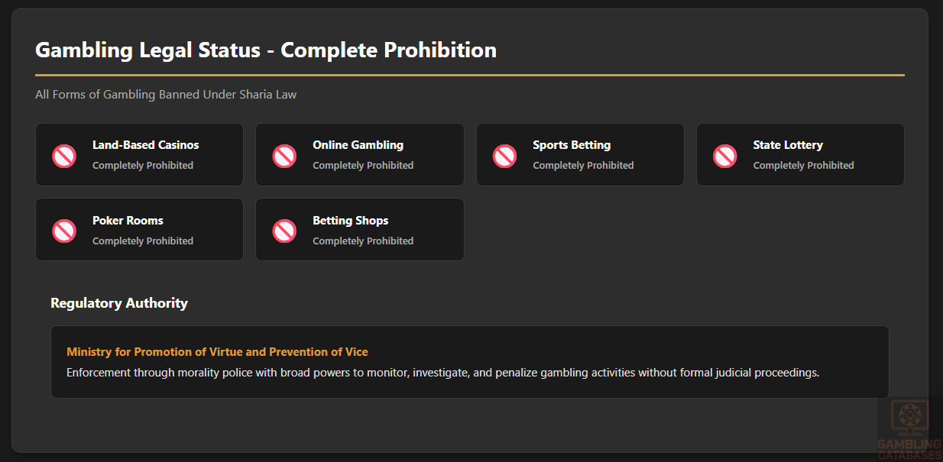
Task: Click the prohibited icon beside Sports Betting
Action: click(x=504, y=157)
